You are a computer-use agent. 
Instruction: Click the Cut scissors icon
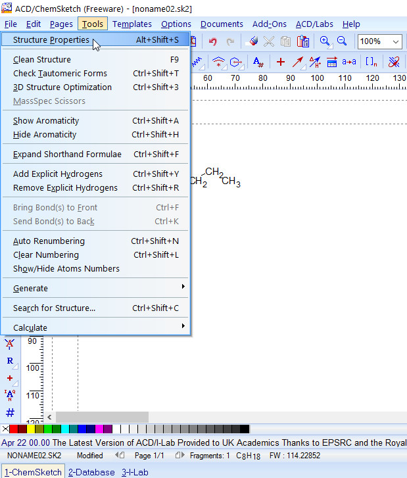(x=269, y=41)
